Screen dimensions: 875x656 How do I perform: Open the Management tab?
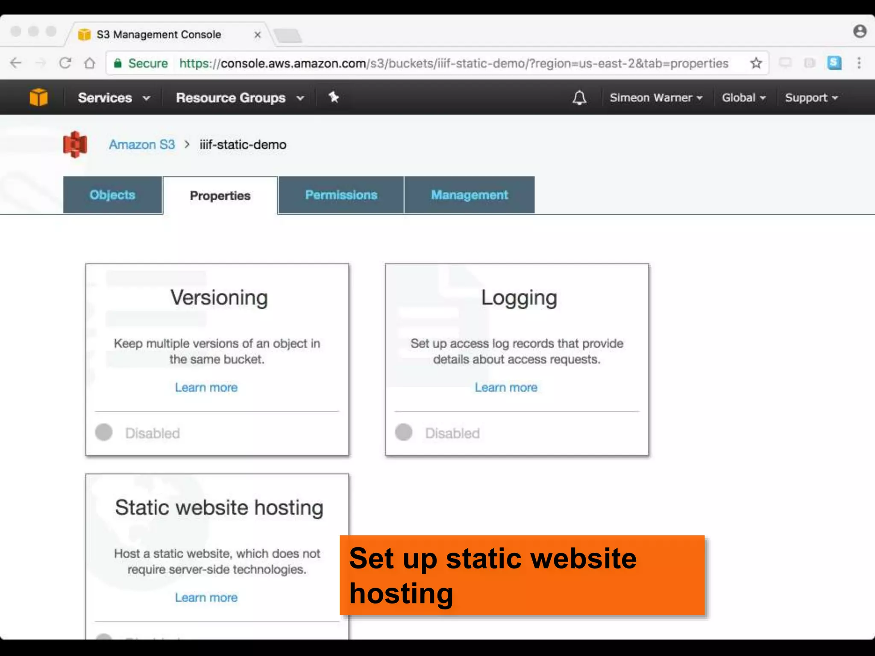[x=470, y=195]
